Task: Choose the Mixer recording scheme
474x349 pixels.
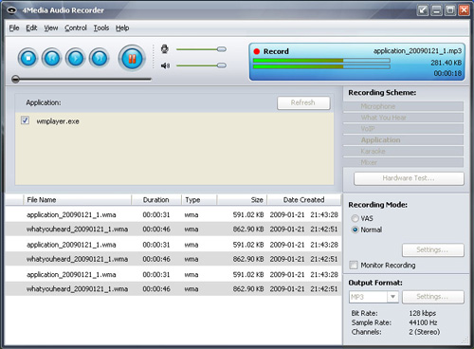Action: [x=403, y=162]
